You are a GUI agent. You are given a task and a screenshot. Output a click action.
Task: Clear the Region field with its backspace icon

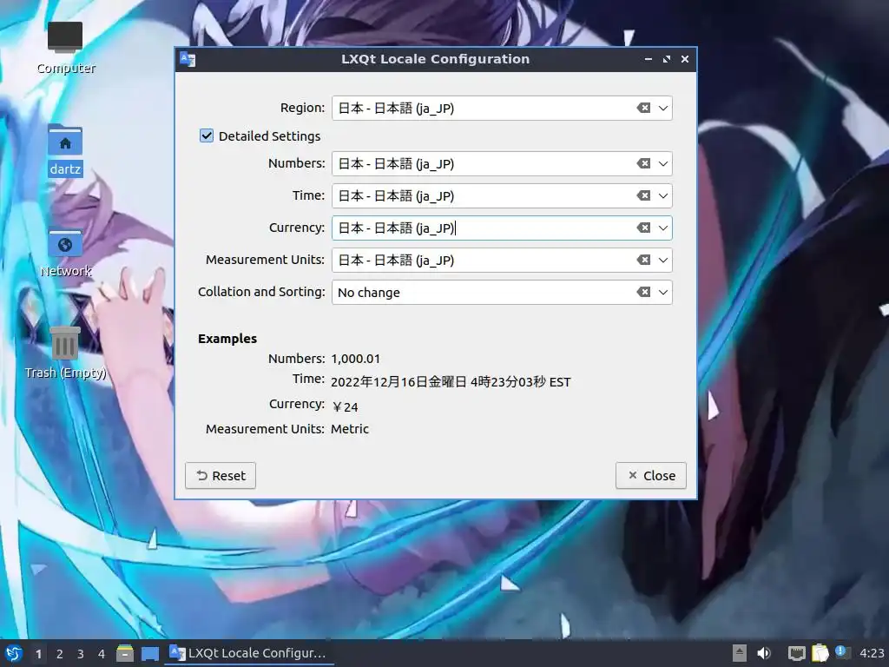(x=643, y=108)
